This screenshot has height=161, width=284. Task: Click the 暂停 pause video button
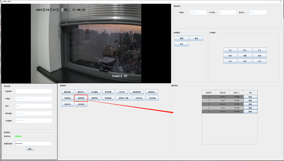point(196,38)
